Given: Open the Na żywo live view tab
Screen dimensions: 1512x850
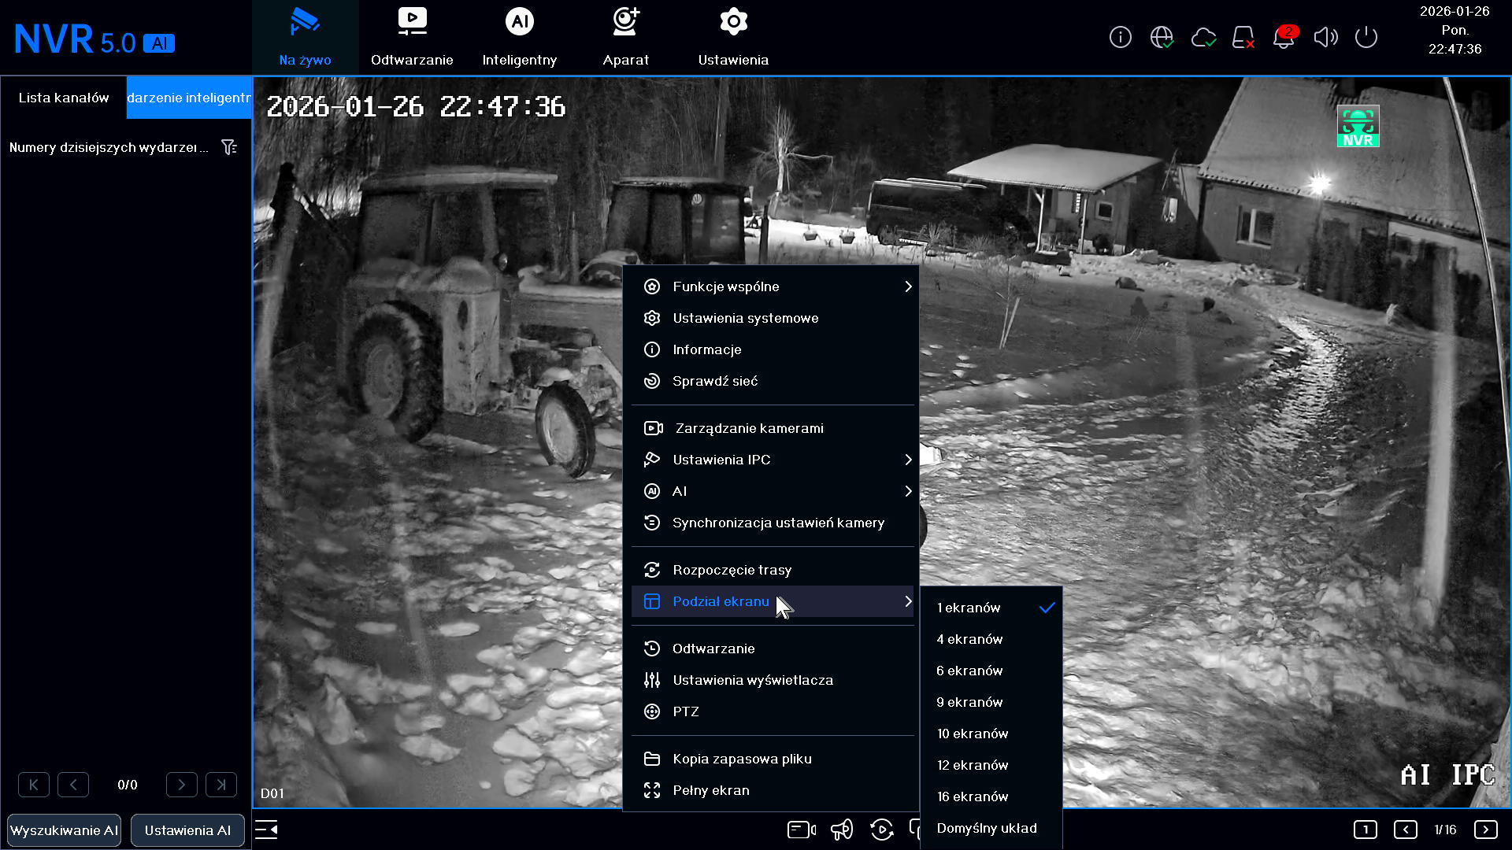Looking at the screenshot, I should 305,38.
